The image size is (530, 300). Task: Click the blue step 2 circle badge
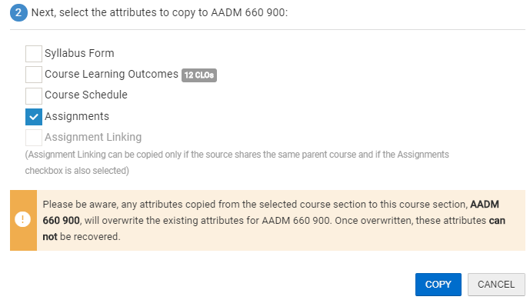tap(18, 13)
